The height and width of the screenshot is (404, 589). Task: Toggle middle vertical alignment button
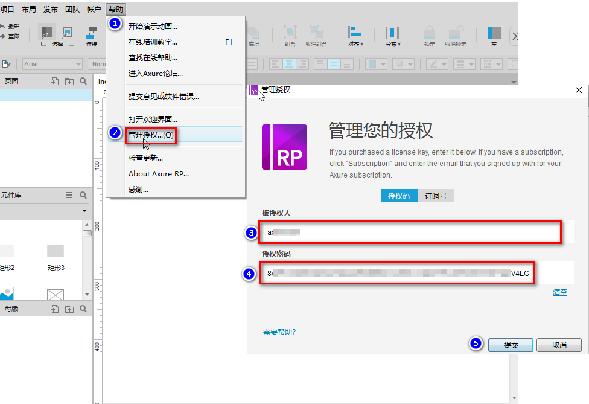[333, 64]
